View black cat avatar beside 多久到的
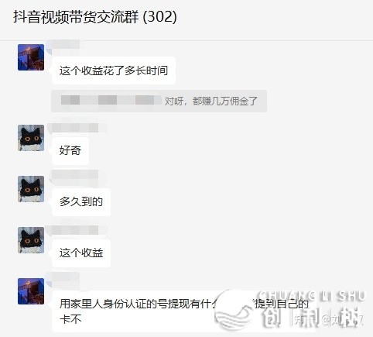This screenshot has width=373, height=337. [x=31, y=189]
